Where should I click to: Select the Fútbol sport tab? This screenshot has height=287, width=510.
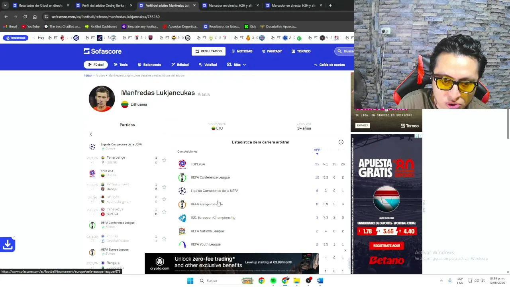coord(96,65)
